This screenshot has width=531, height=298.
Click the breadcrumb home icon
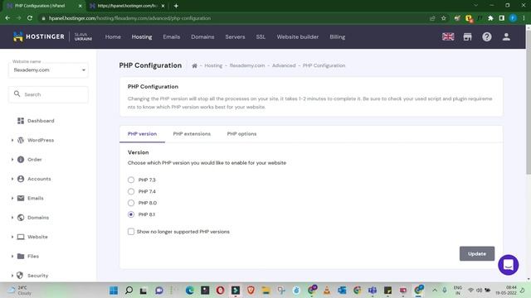194,65
